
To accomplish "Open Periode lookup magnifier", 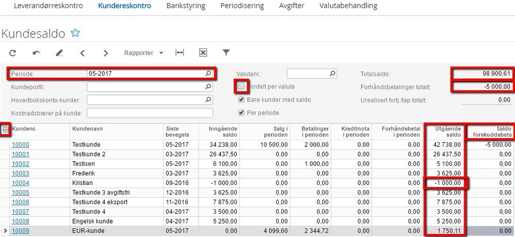I will coord(208,74).
